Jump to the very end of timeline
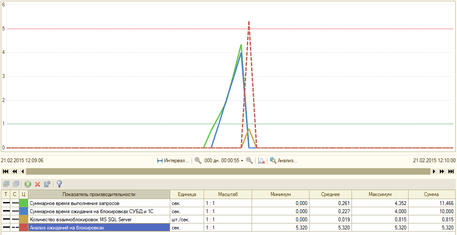Viewport: 457px width, 235px height. pos(451,171)
